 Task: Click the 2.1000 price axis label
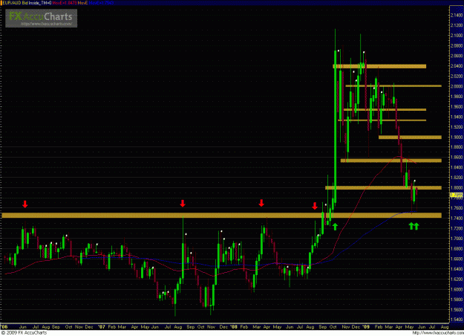pyautogui.click(x=457, y=36)
